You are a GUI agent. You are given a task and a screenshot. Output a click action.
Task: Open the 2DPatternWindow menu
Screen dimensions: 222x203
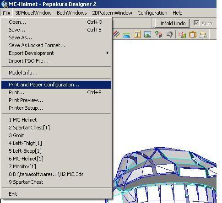coord(112,13)
